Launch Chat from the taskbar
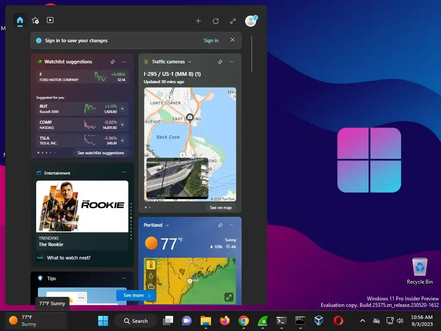 187,321
